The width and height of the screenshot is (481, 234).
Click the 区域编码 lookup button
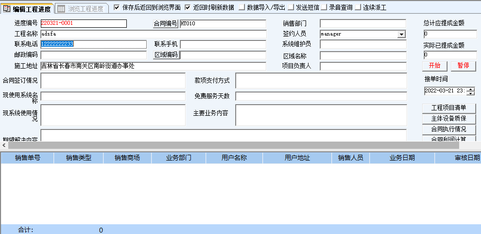point(166,55)
